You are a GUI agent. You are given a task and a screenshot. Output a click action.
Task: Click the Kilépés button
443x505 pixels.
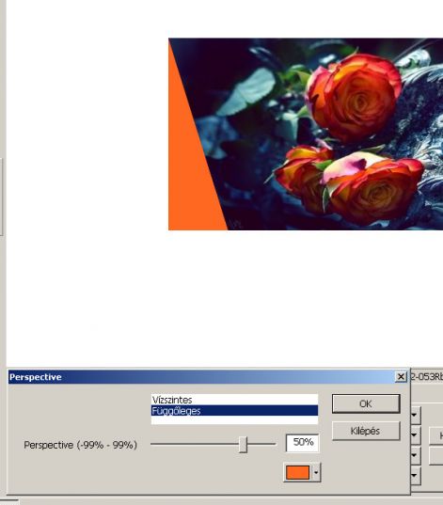point(366,431)
